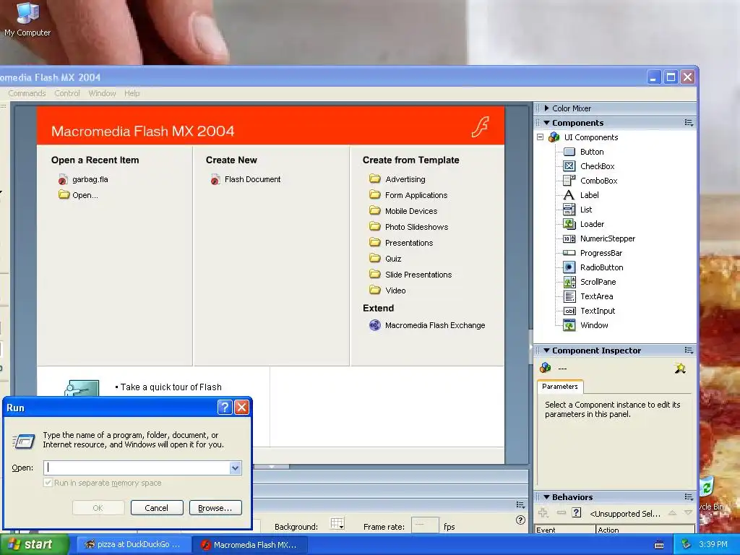Open the Help menu

132,93
